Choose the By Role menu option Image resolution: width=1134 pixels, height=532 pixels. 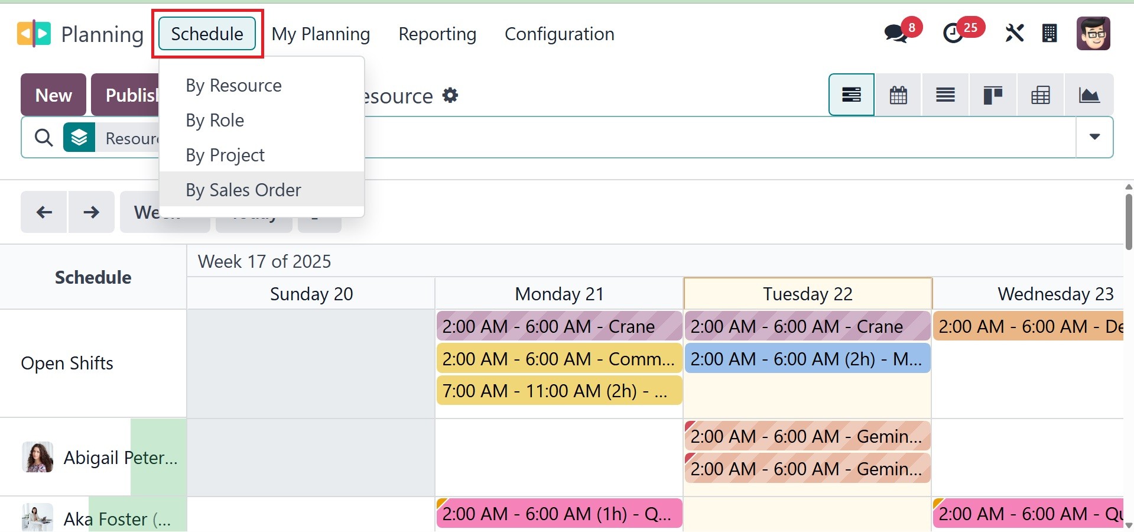[x=215, y=120]
